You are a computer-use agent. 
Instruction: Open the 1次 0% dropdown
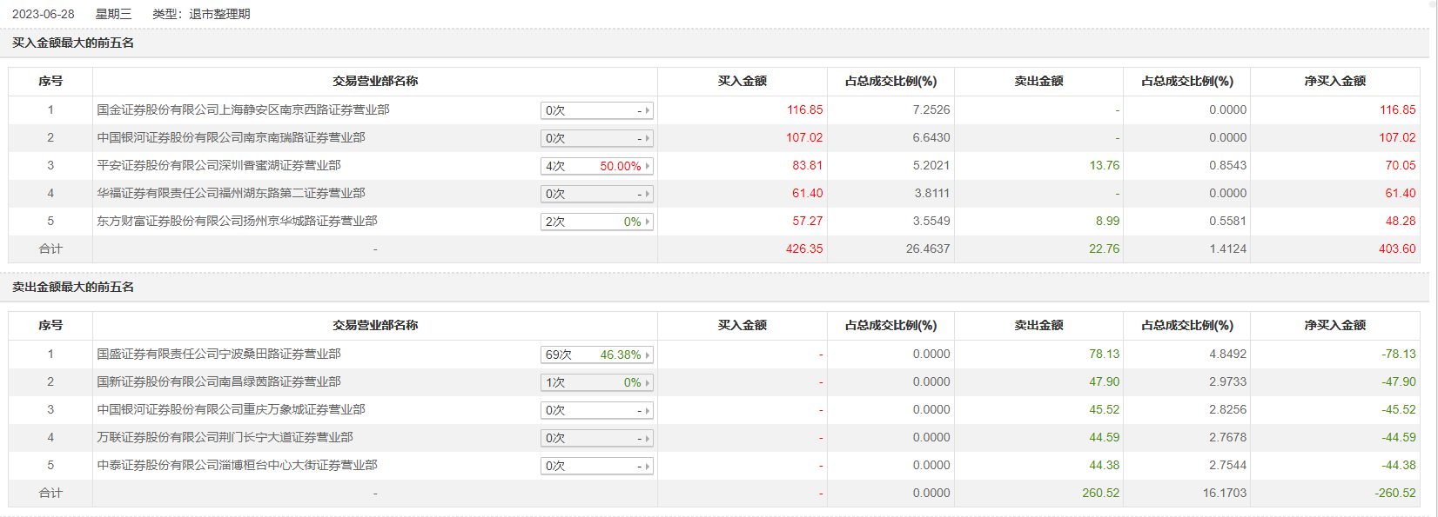tap(596, 382)
